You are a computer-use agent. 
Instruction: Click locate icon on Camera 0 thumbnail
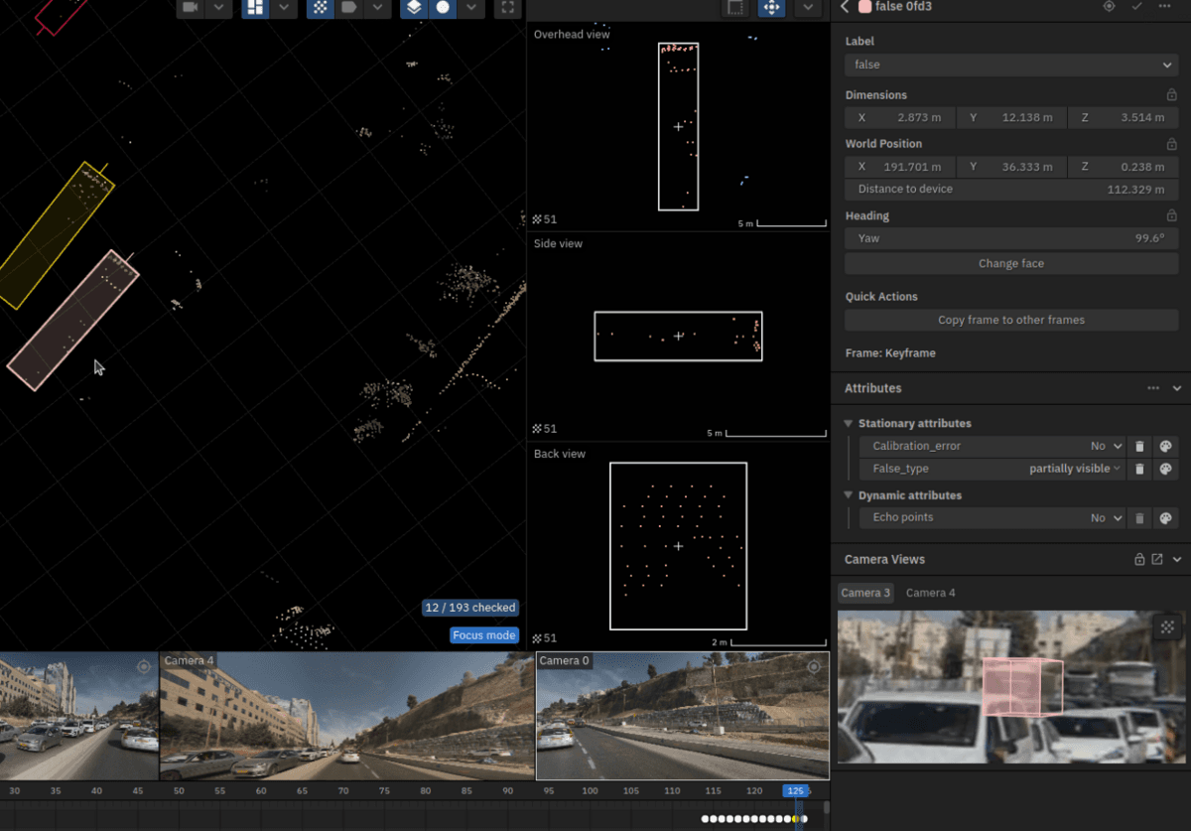pos(814,666)
